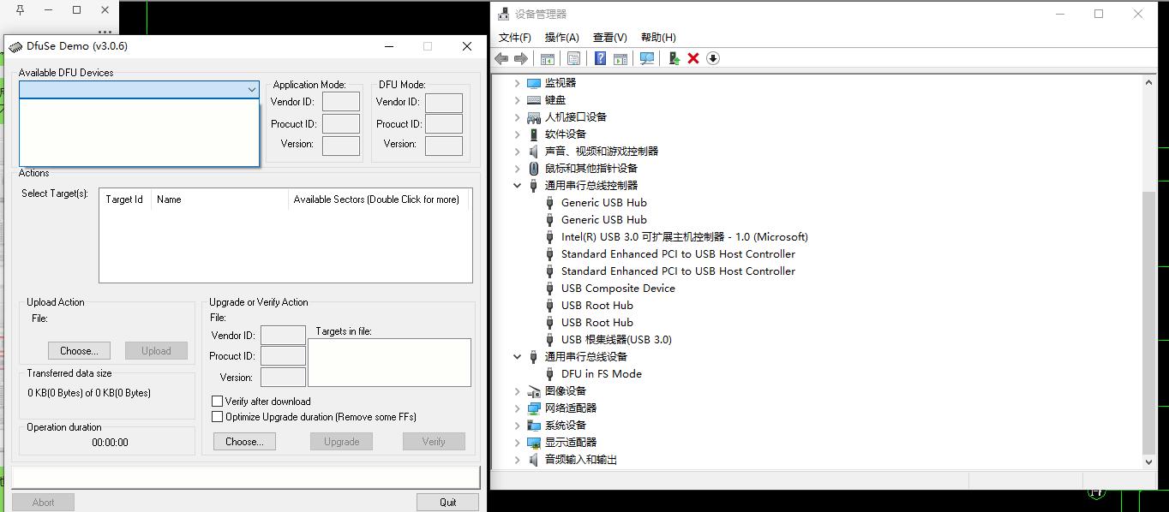Click the Device Manager title bar icon
This screenshot has height=512, width=1169.
tap(504, 14)
